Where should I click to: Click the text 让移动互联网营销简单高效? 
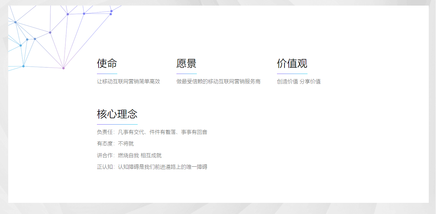coord(128,82)
